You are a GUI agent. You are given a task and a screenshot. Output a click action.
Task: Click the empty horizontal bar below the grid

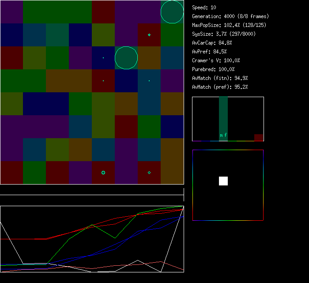pyautogui.click(x=92, y=190)
